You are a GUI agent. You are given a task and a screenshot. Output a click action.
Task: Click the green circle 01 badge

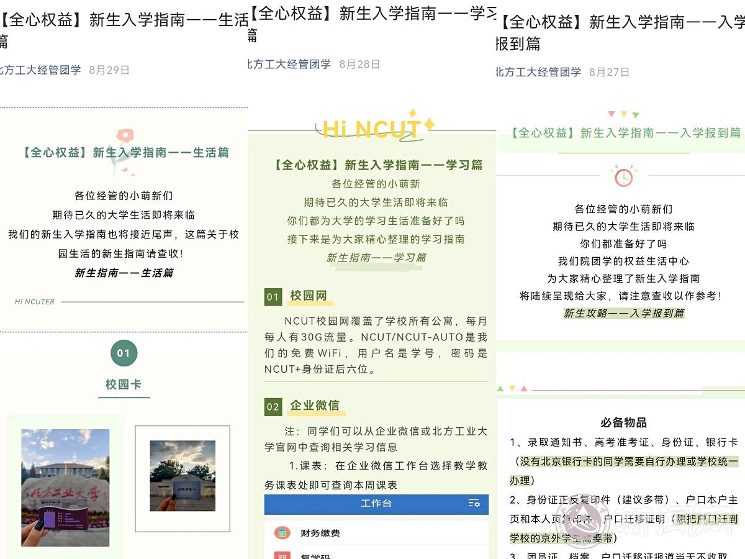(124, 353)
